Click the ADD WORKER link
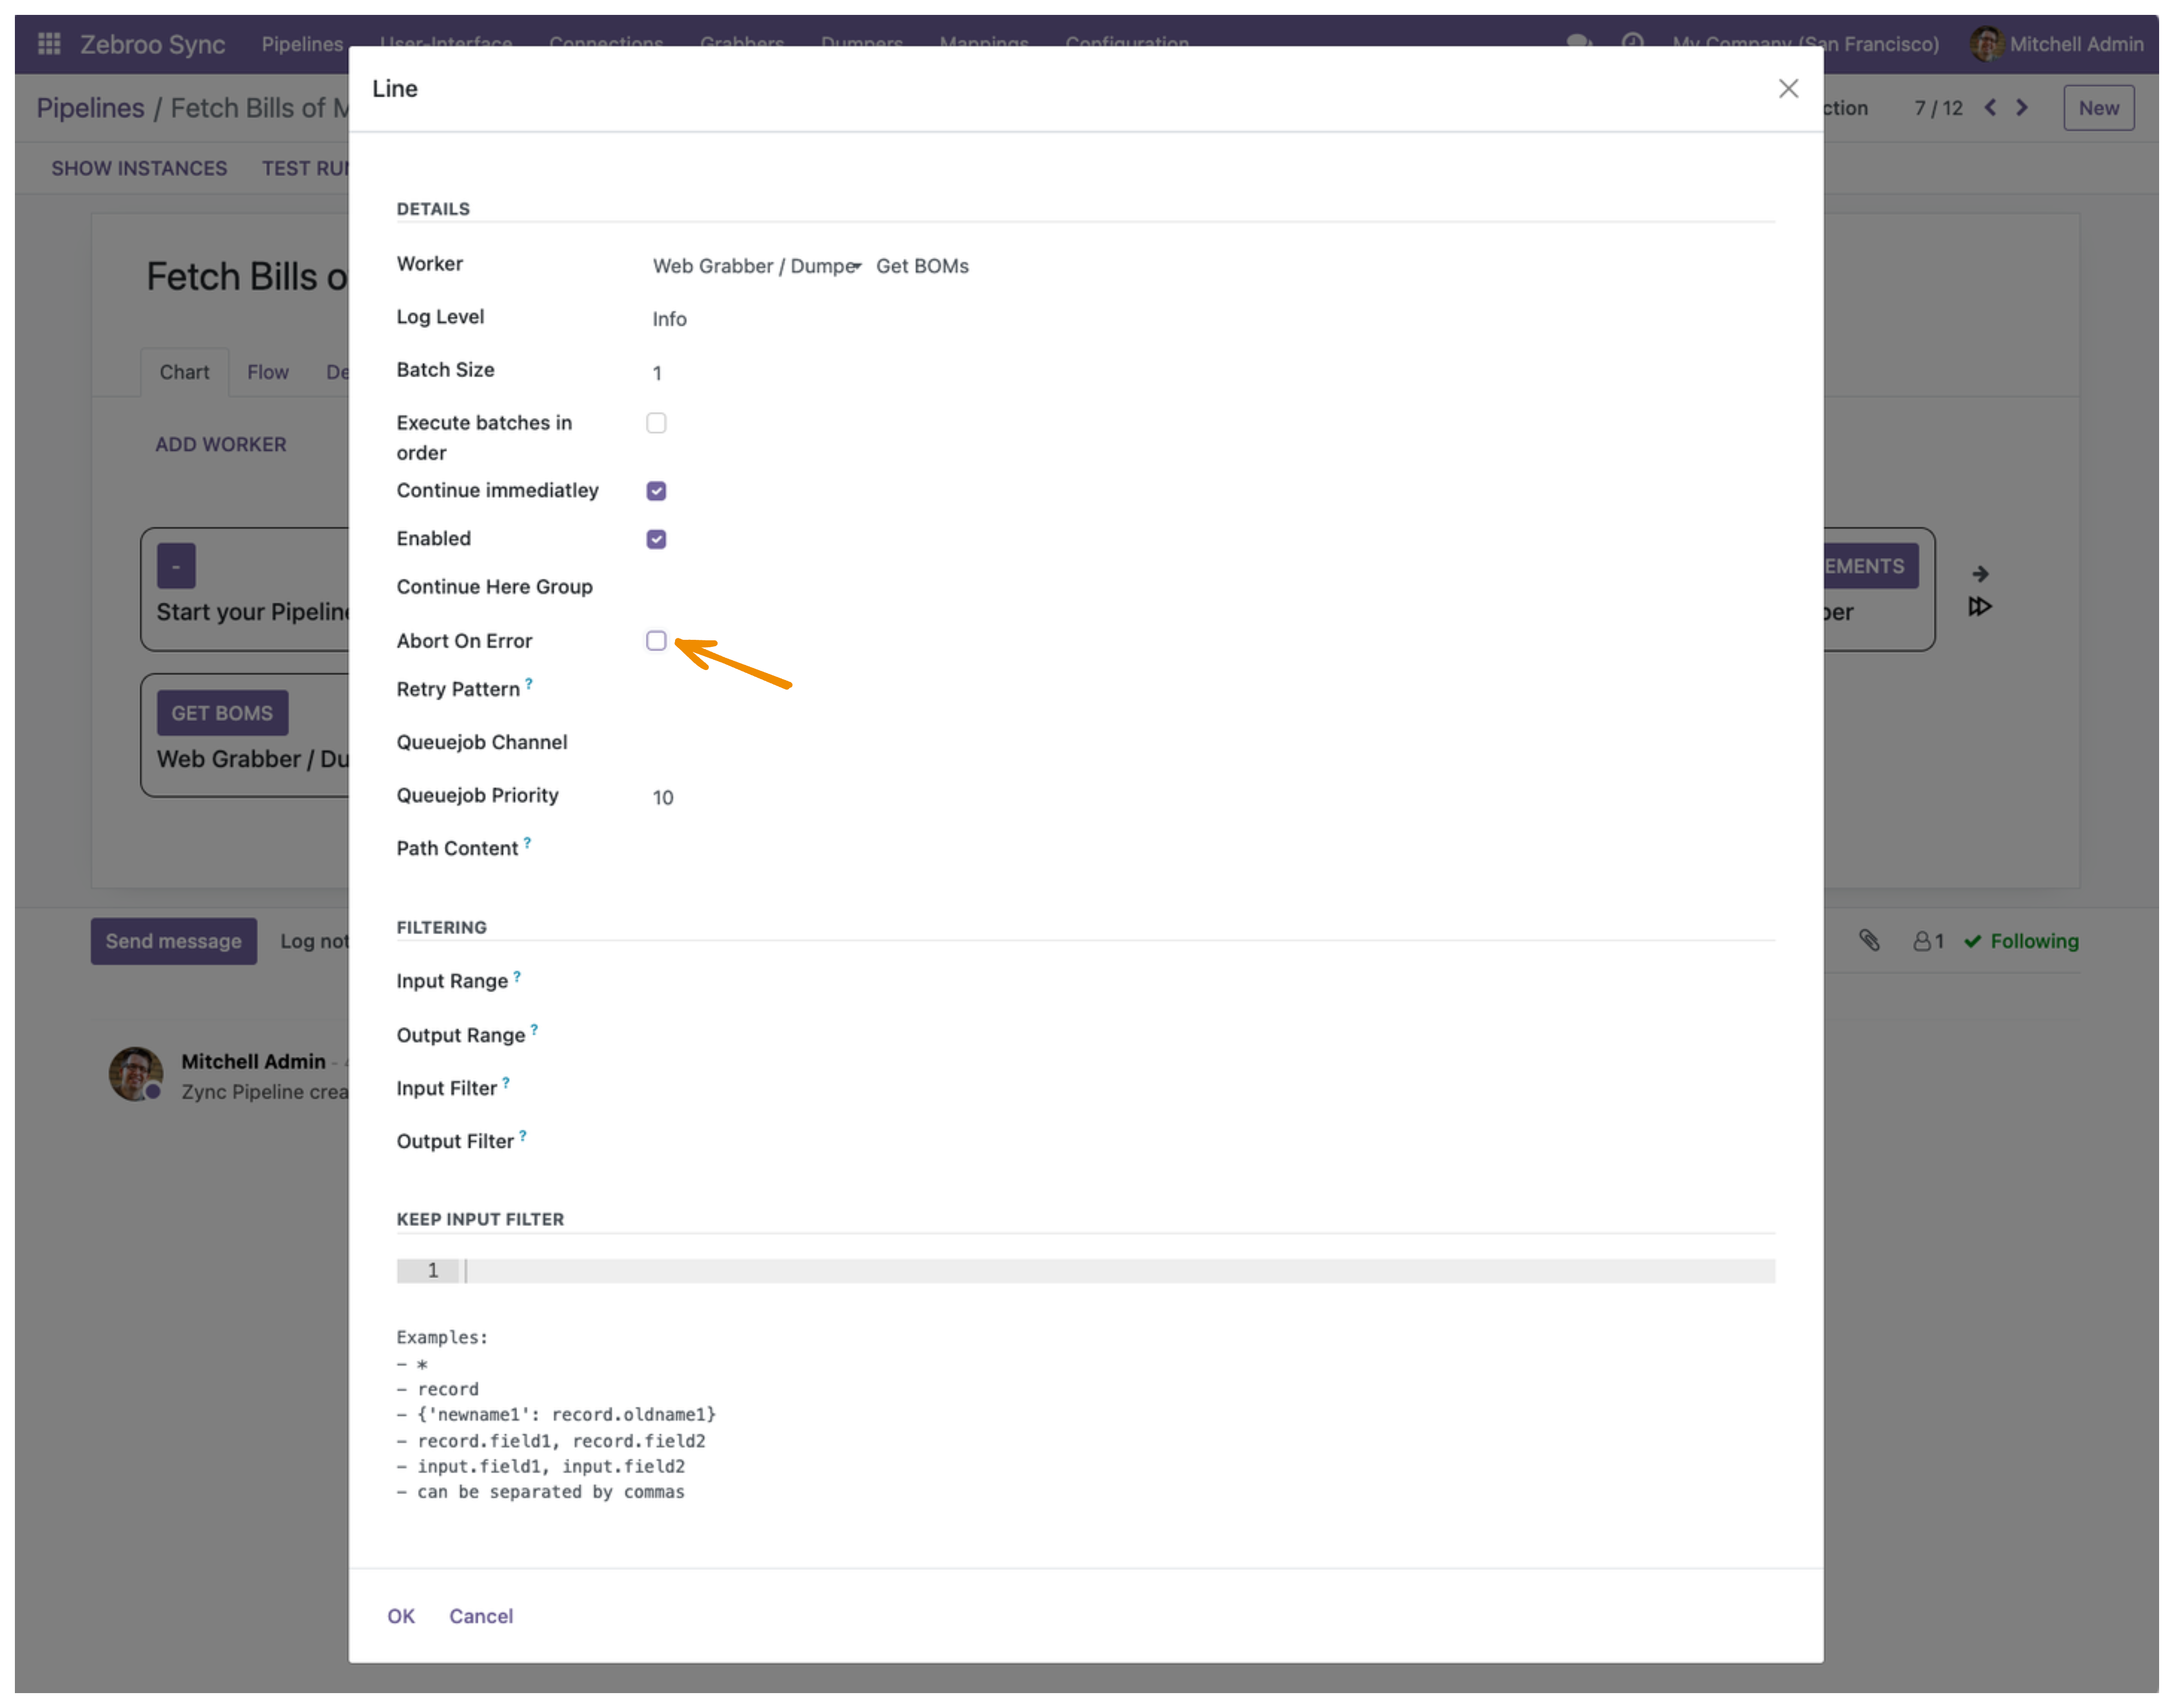Image resolution: width=2174 pixels, height=1708 pixels. (x=221, y=444)
